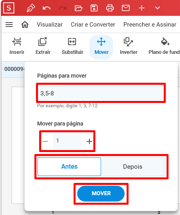Viewport: 180px width, 215px height.
Task: Click the blue MOVER button
Action: point(101,194)
